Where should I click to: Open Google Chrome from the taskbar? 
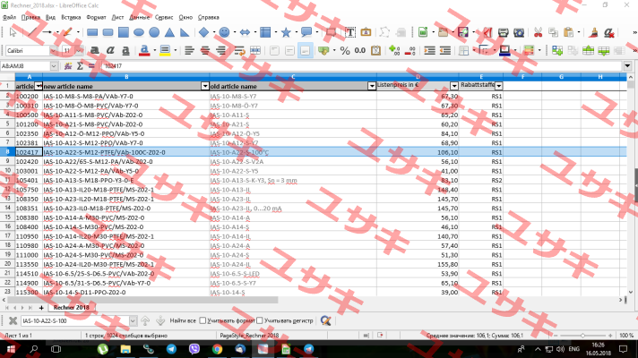click(x=217, y=349)
